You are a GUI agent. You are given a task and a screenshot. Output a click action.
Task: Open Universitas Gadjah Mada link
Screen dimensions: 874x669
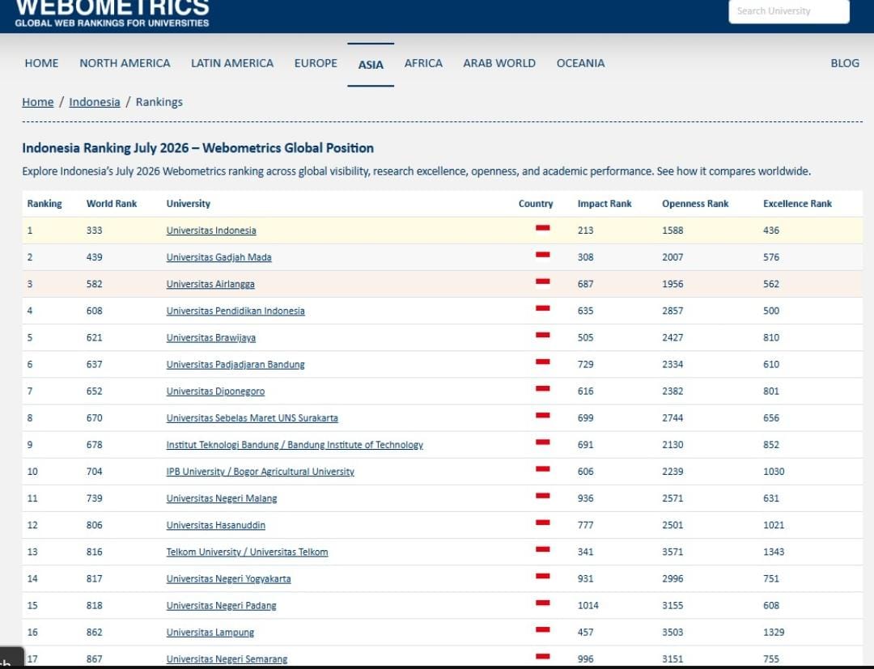point(218,257)
